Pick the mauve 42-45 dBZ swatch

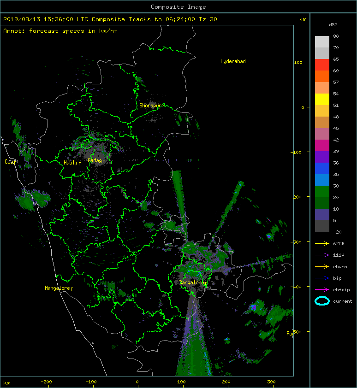click(x=322, y=134)
